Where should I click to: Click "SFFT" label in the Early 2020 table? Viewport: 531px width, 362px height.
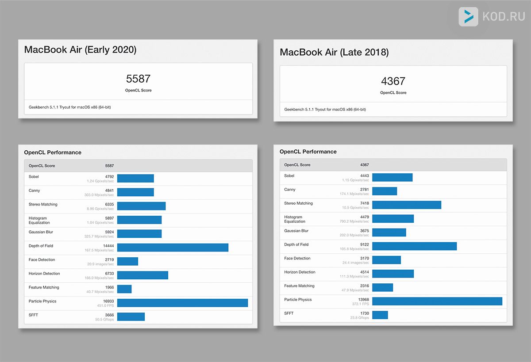(34, 315)
